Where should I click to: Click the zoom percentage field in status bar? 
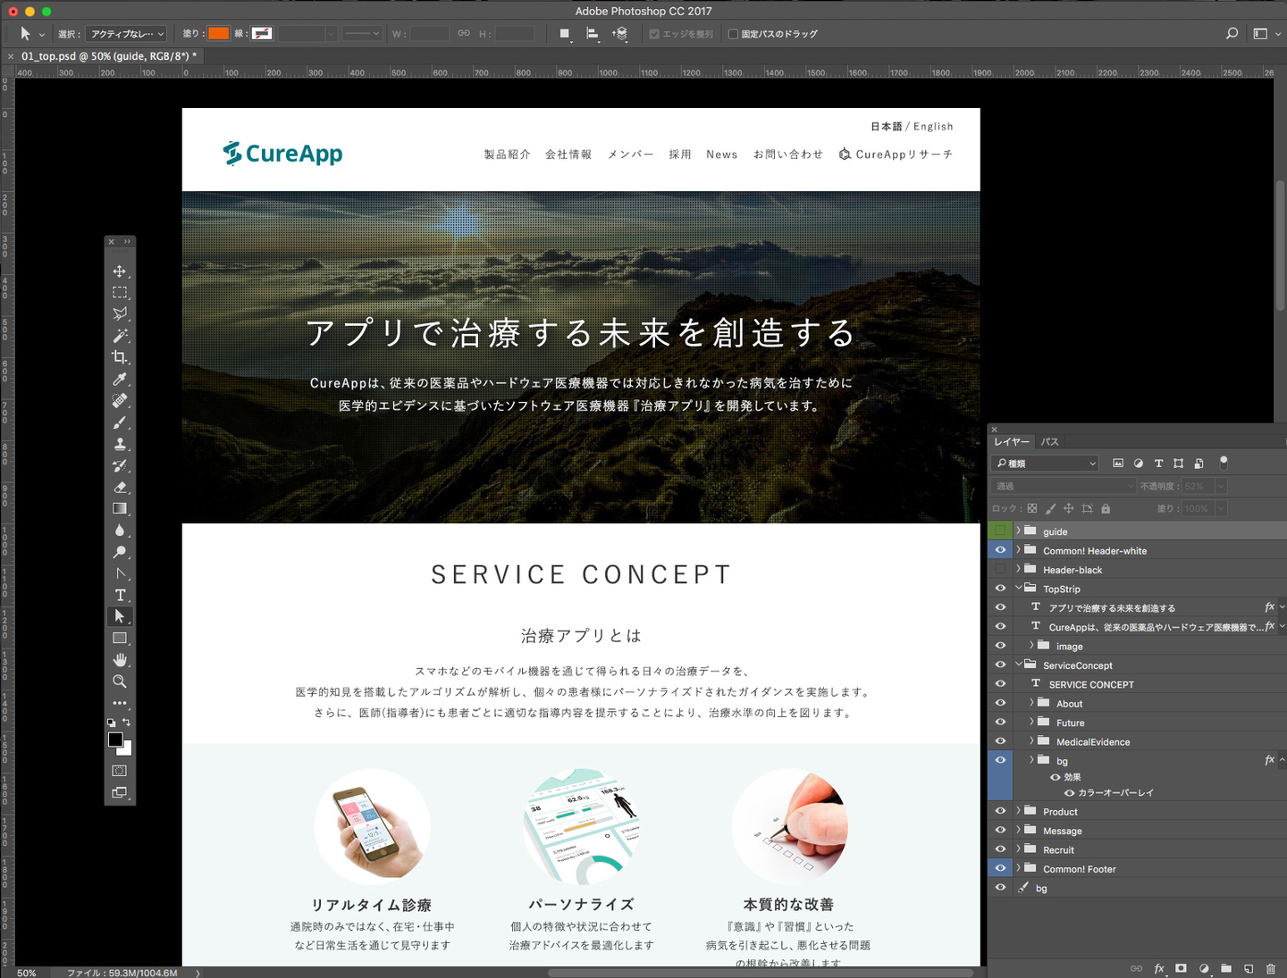27,973
